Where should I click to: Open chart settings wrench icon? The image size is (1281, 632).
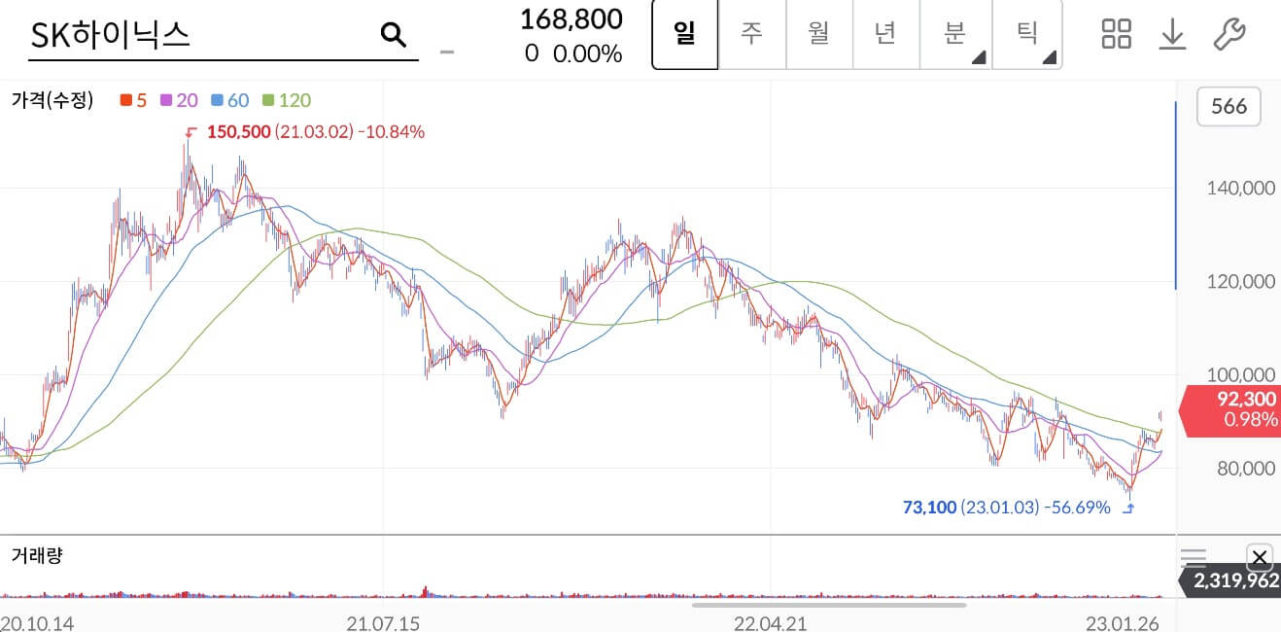(x=1229, y=34)
